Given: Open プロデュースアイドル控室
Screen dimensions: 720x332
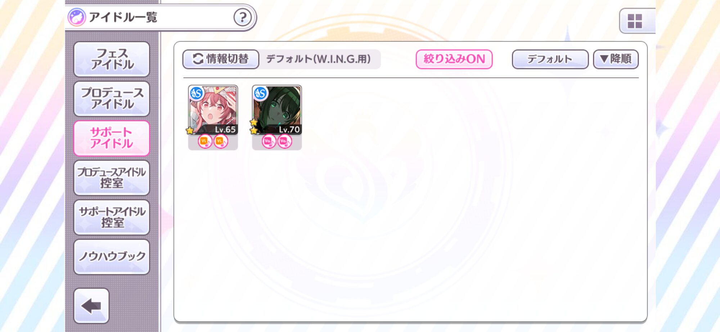Looking at the screenshot, I should pos(112,177).
